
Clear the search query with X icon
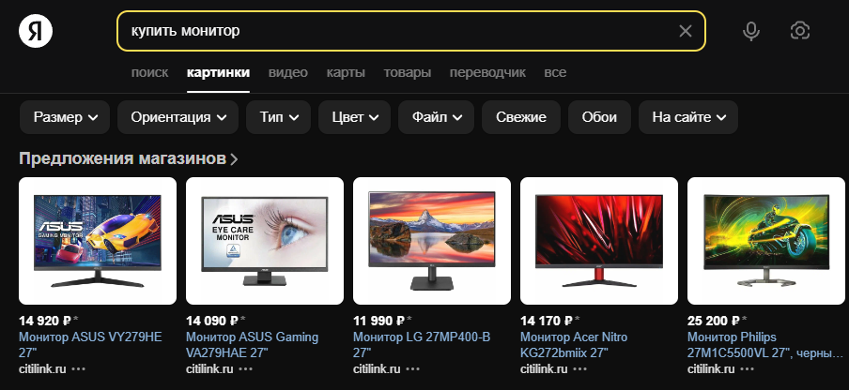[686, 31]
